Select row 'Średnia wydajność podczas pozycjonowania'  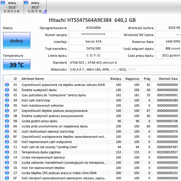91,116
